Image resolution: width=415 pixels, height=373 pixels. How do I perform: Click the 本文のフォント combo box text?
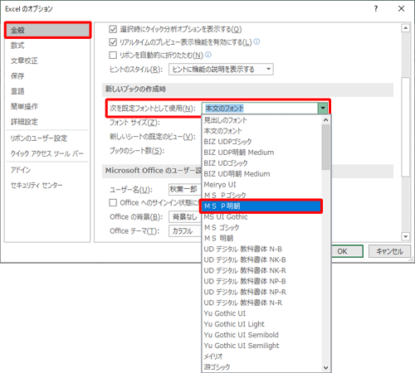click(224, 109)
